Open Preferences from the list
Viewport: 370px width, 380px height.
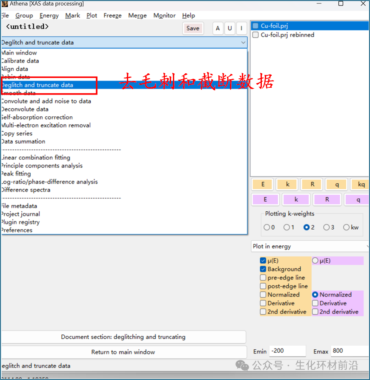[124, 230]
